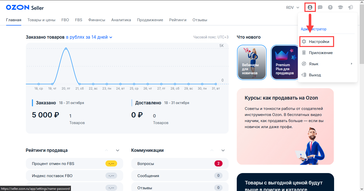Screen dimensions: 364x191
Task: Click the exit door icon next to Выход
Action: tap(304, 75)
